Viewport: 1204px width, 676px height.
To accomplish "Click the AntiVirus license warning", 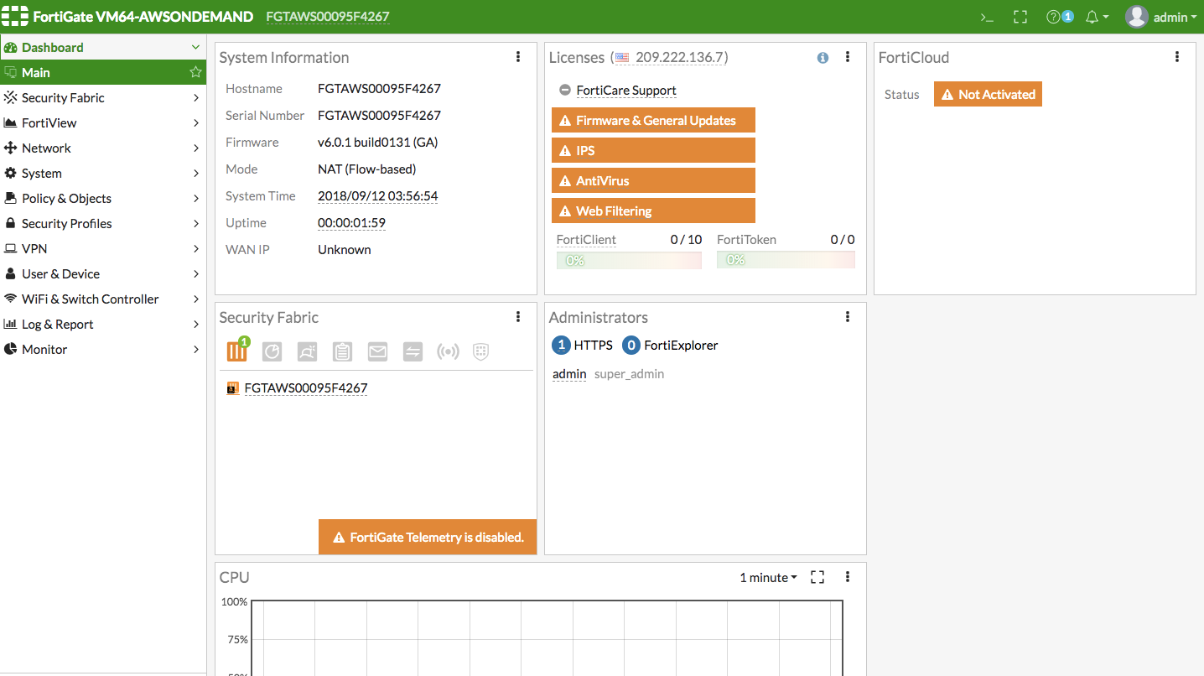I will tap(653, 180).
